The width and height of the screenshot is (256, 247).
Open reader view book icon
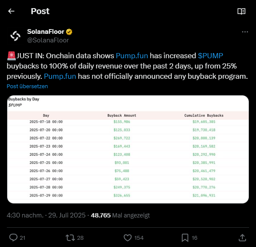click(241, 11)
